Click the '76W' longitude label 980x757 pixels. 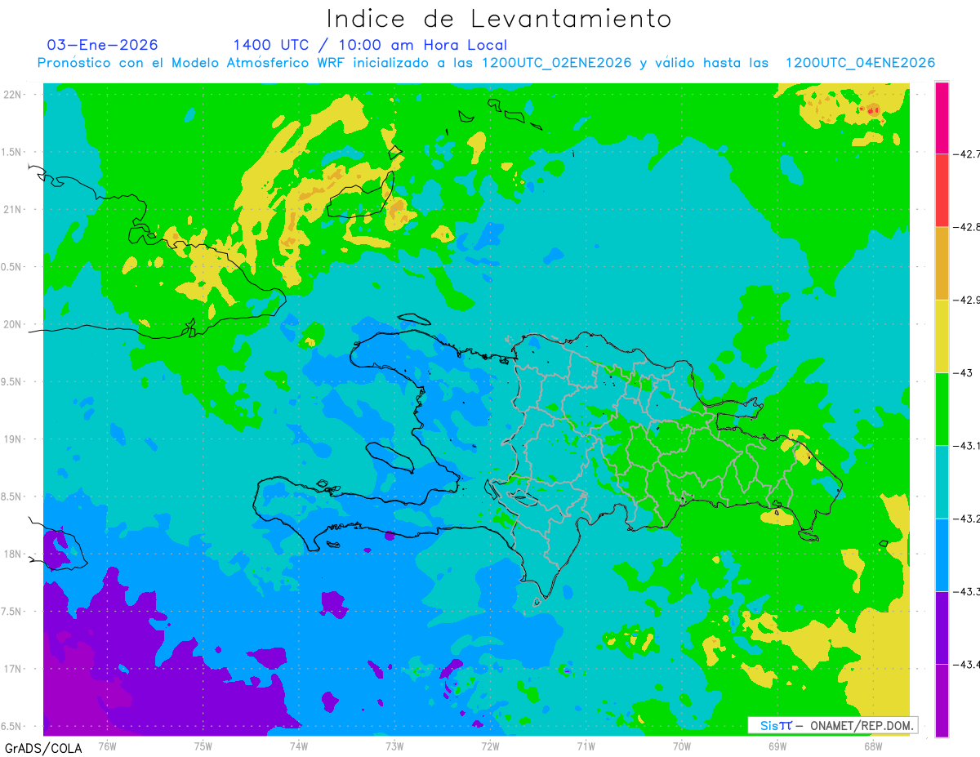click(107, 746)
